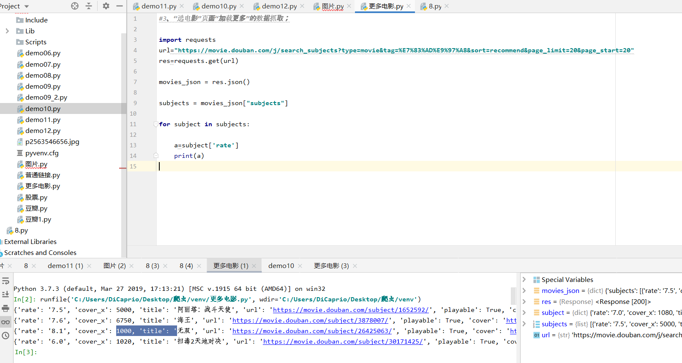
Task: Select Scratches and Consoles node
Action: [40, 252]
